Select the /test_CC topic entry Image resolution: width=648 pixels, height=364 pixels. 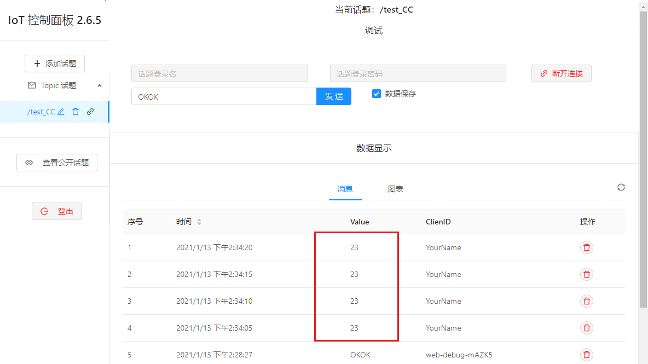coord(55,112)
